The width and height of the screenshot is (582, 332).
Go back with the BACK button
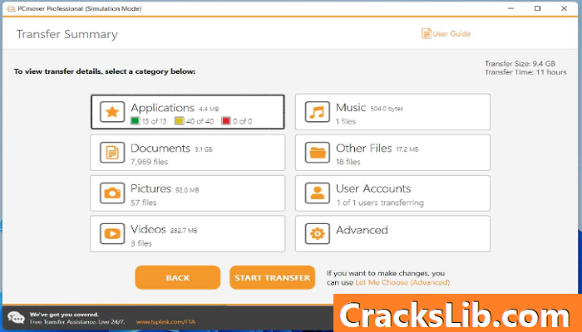pos(177,277)
